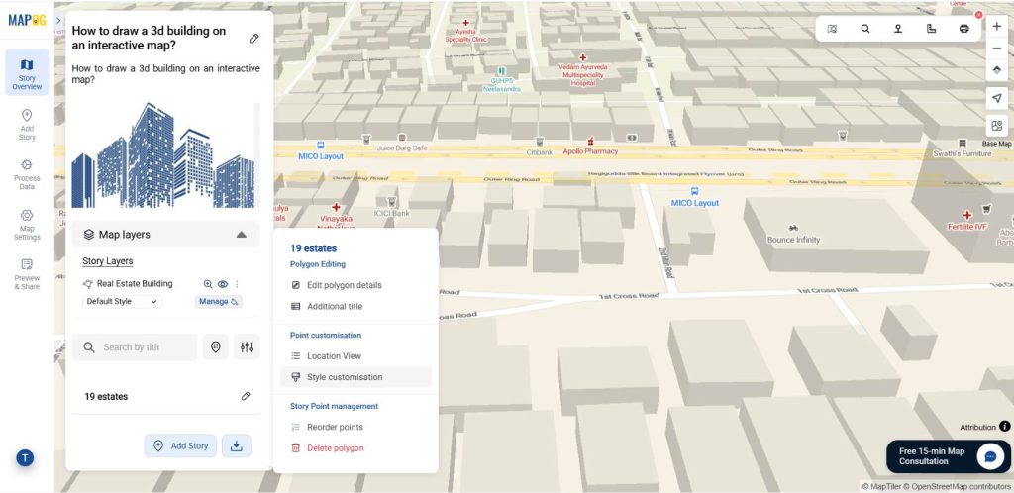Open Map Settings in the sidebar
This screenshot has height=493, width=1014.
tap(27, 225)
